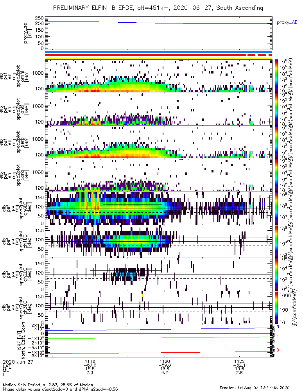
Task: Click the 'LAT' row label
Action: (x=7, y=366)
